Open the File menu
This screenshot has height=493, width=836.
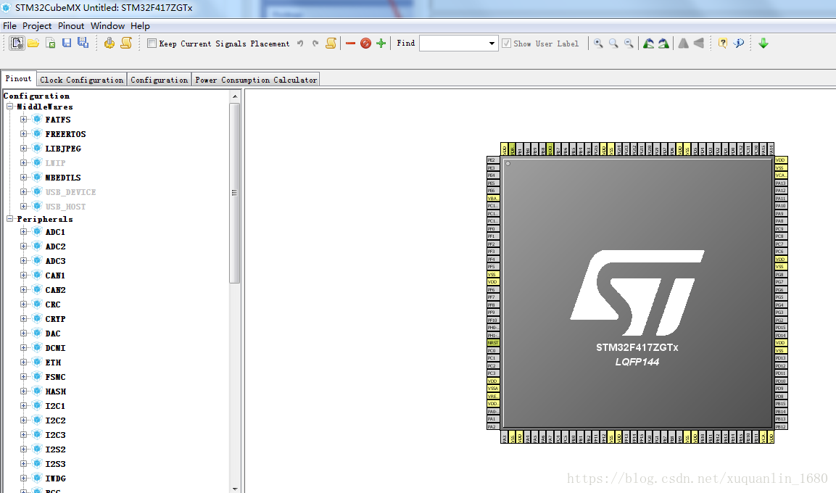coord(9,25)
